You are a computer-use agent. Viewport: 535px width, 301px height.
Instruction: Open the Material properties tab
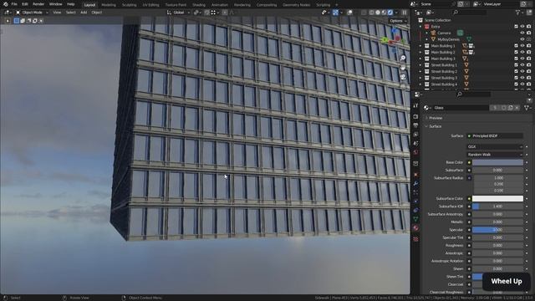click(415, 228)
